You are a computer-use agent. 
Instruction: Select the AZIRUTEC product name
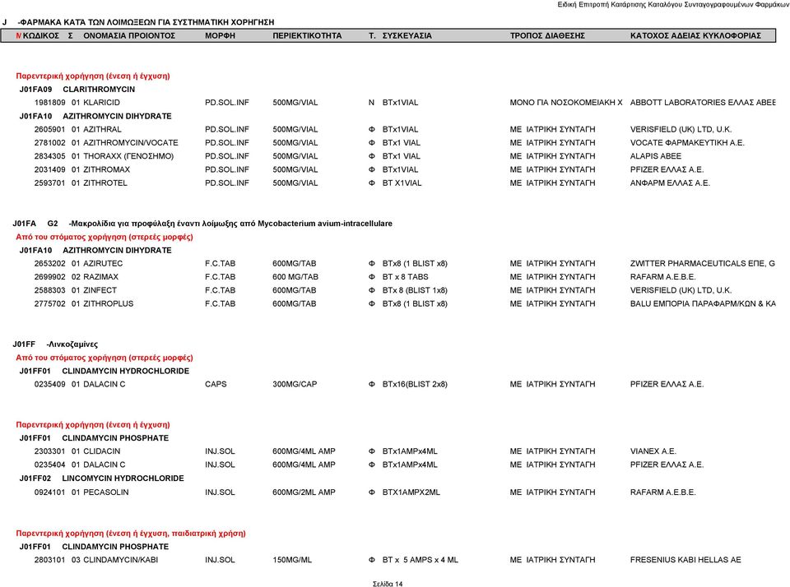click(x=103, y=264)
